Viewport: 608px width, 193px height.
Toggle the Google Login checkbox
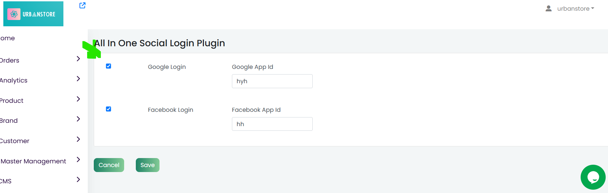108,66
